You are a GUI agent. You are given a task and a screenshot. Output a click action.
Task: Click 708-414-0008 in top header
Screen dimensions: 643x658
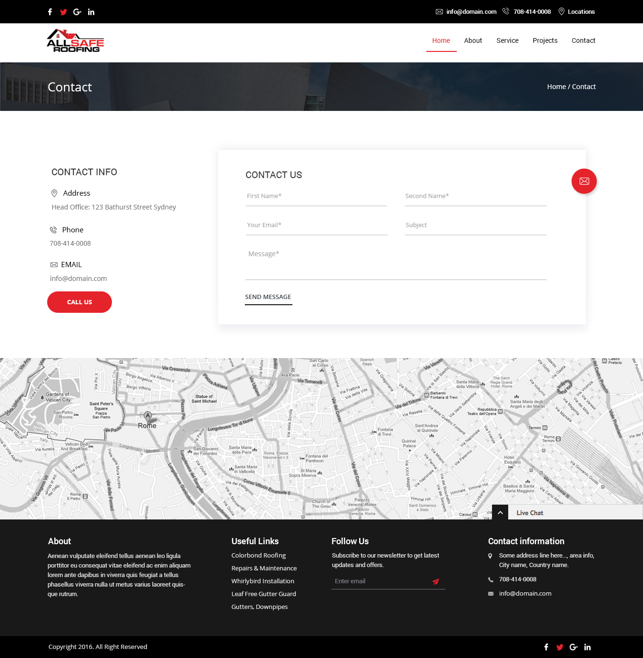point(532,12)
